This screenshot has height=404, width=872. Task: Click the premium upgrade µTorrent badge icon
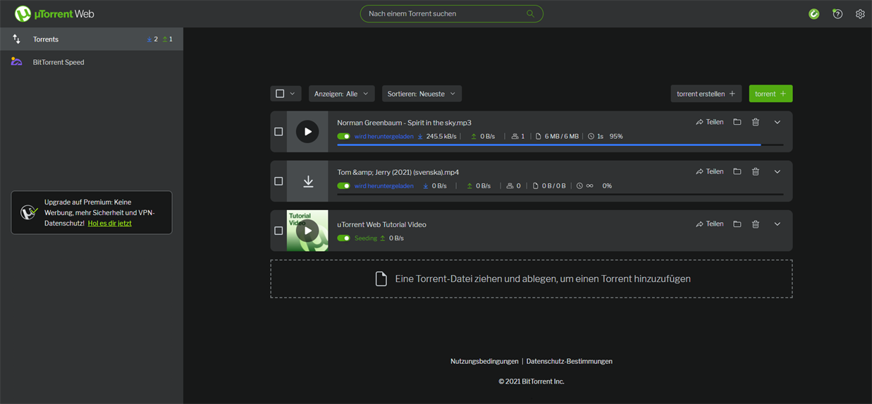28,212
